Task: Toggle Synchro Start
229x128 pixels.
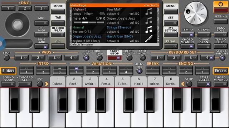Action: pyautogui.click(x=86, y=58)
